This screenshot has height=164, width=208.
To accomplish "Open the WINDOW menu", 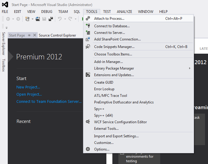I will pyautogui.click(x=146, y=12).
